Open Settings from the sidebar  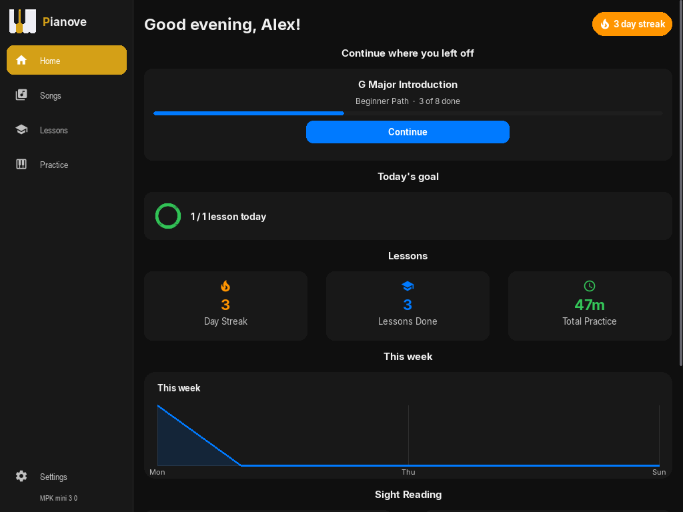[67, 476]
